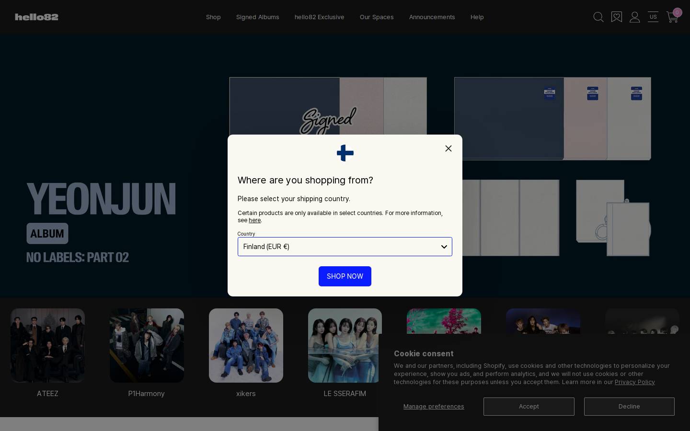690x431 pixels.
Task: Open the account profile icon
Action: [635, 17]
